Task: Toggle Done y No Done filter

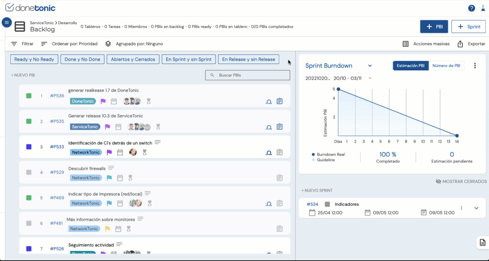Action: point(82,59)
